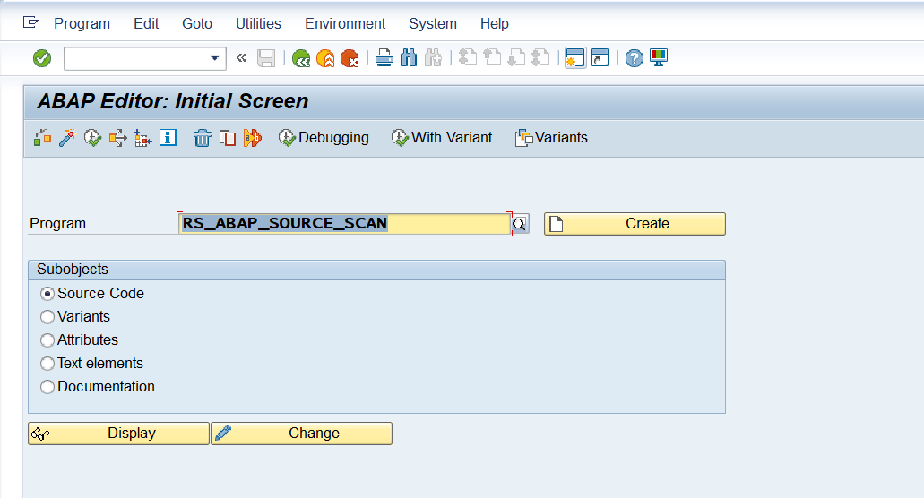Click the Find Next binoculars icon
This screenshot has width=924, height=498.
(433, 58)
